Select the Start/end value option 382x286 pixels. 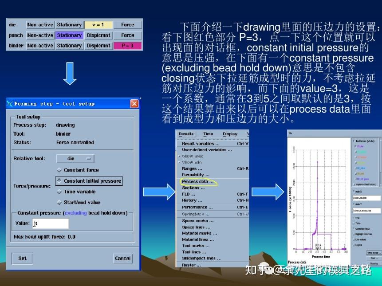tap(83, 202)
